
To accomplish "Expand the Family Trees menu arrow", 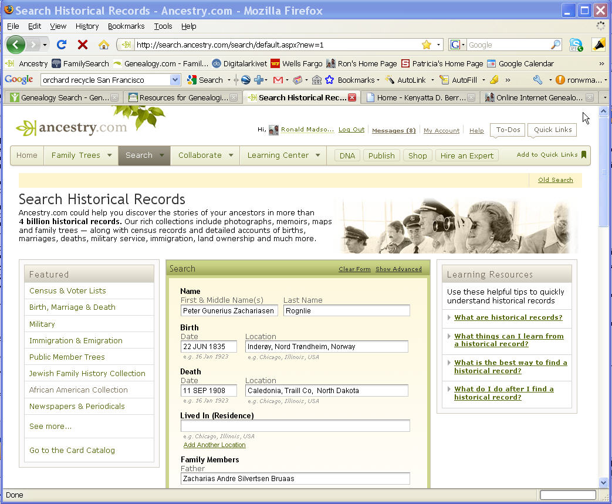I will (110, 155).
